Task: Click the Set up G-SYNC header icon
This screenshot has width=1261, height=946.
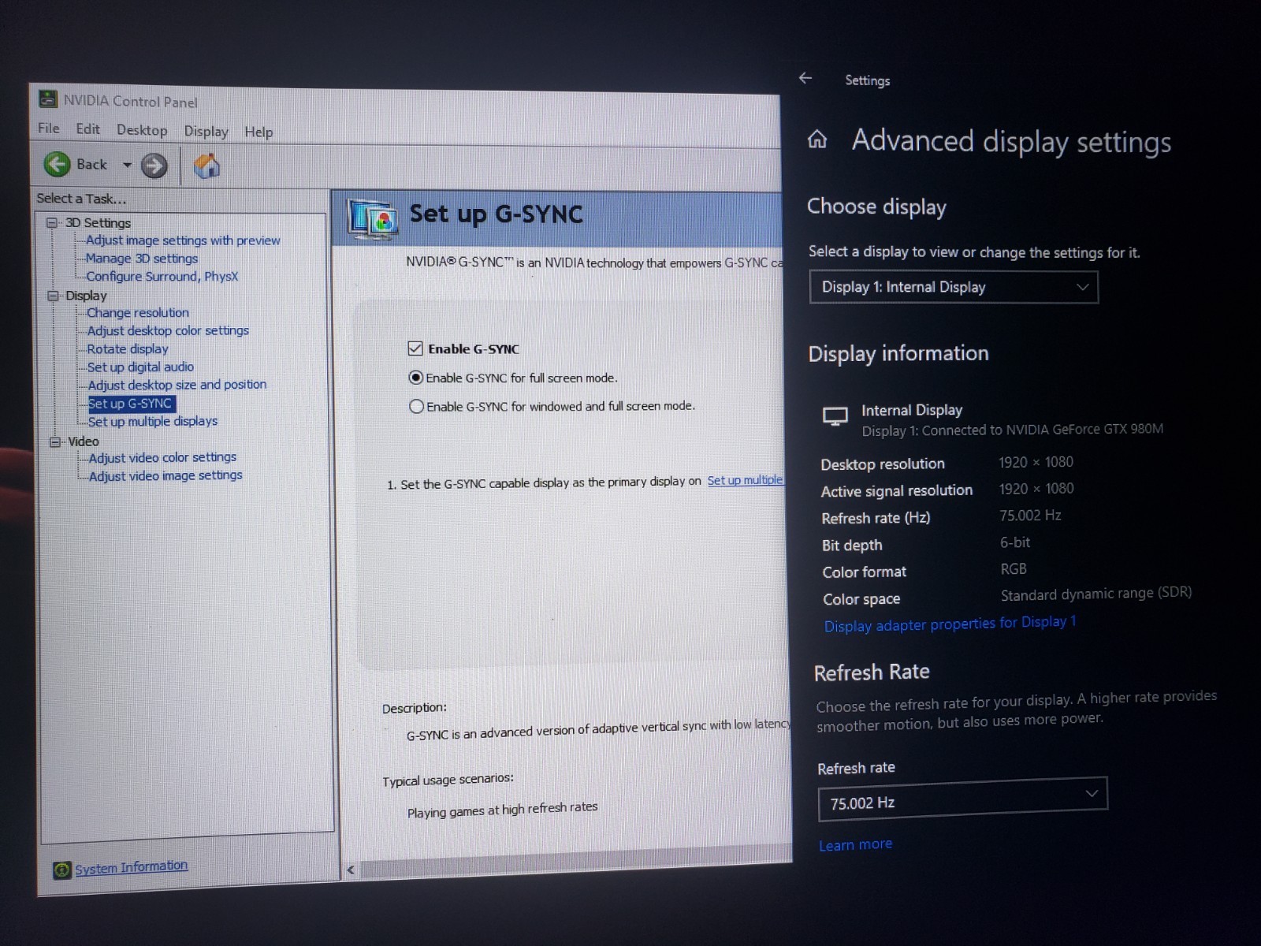Action: [x=373, y=219]
